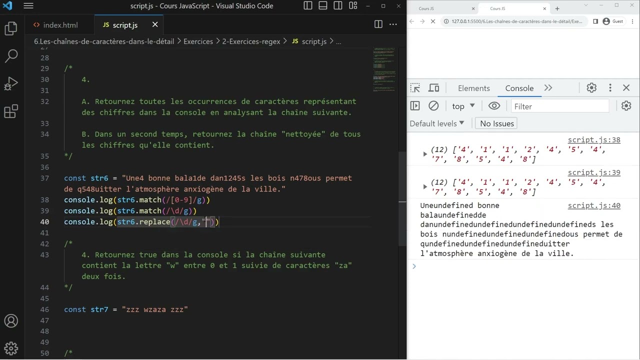Toggle secondary side bar layout icon
This screenshot has height=360, width=640.
pos(338,6)
